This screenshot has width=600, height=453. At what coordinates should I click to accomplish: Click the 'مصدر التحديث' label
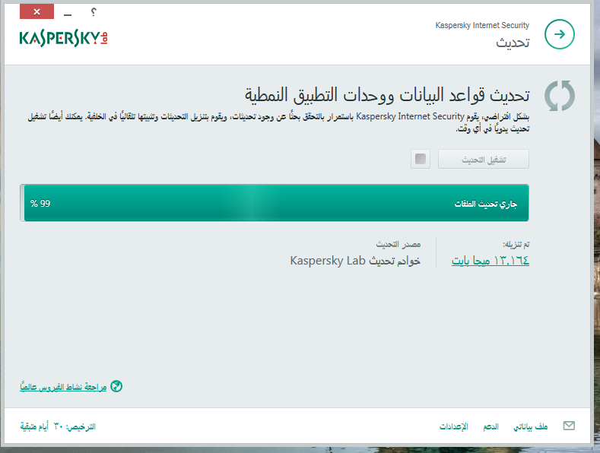[x=398, y=244]
